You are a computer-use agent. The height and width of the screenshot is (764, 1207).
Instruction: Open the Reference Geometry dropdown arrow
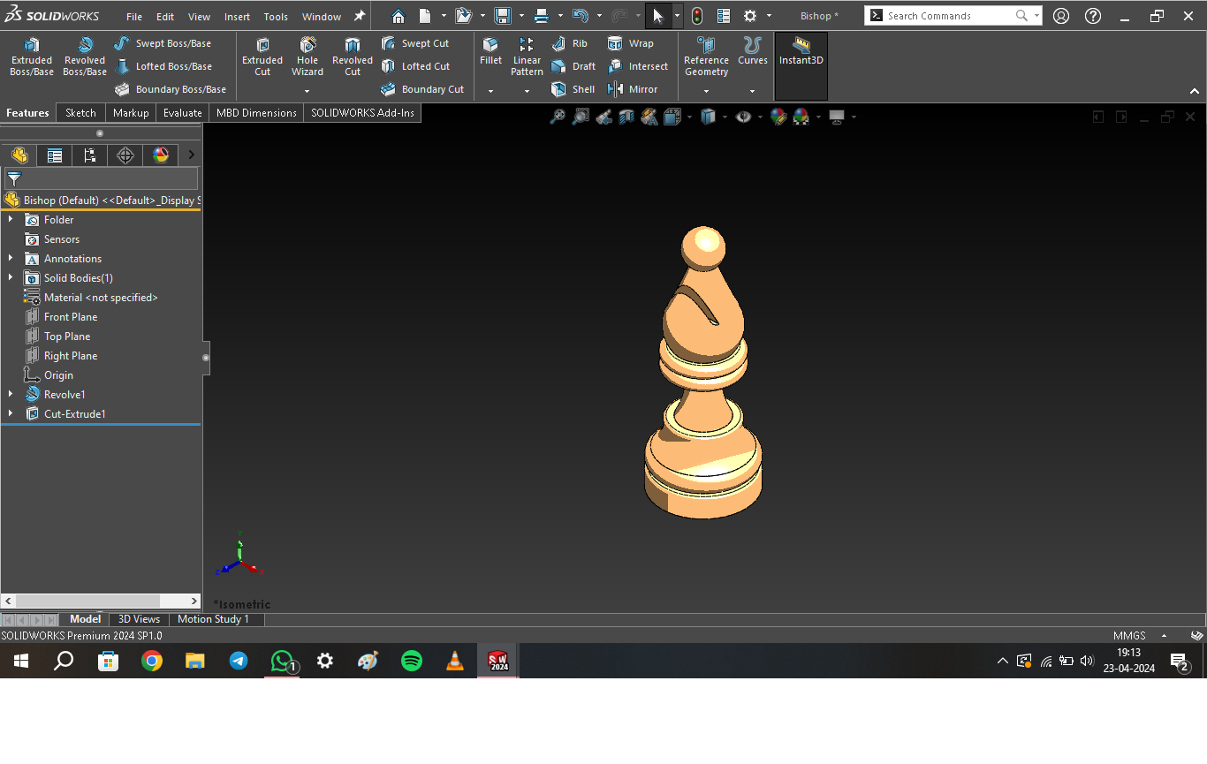[706, 91]
